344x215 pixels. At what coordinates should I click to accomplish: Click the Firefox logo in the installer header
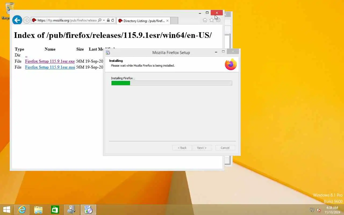(231, 64)
